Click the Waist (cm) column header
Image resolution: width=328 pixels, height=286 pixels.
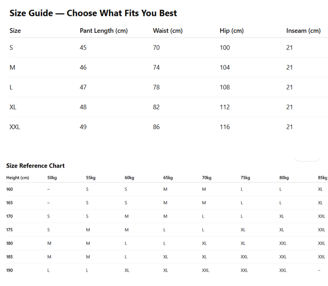(x=168, y=31)
